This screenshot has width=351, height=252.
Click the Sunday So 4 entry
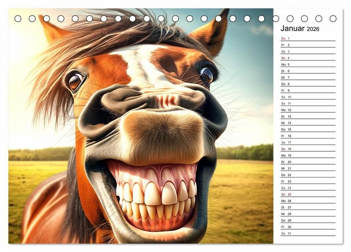[308, 58]
